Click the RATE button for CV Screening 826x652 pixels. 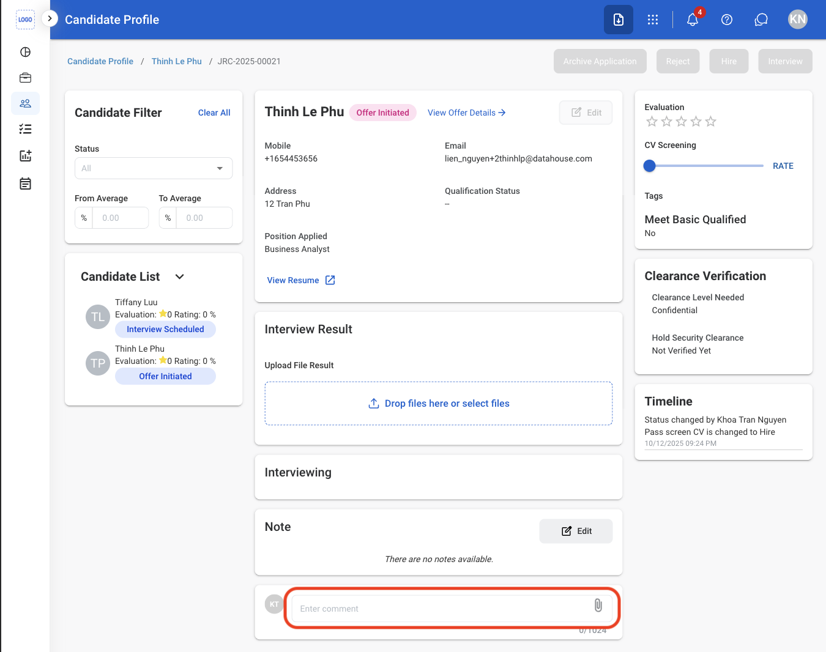783,166
